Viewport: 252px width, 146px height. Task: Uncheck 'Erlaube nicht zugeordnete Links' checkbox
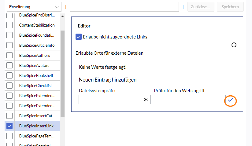[79, 37]
